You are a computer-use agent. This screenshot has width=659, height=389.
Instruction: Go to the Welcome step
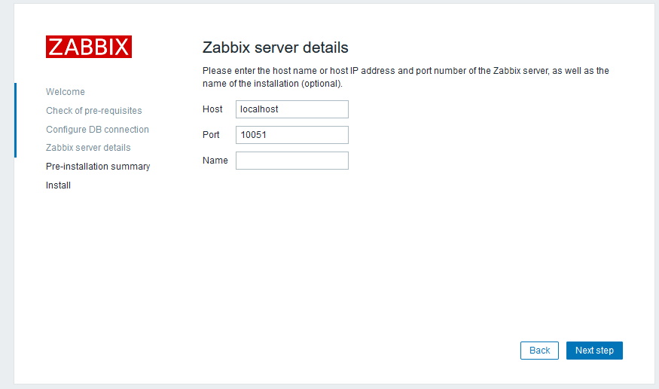pyautogui.click(x=66, y=92)
